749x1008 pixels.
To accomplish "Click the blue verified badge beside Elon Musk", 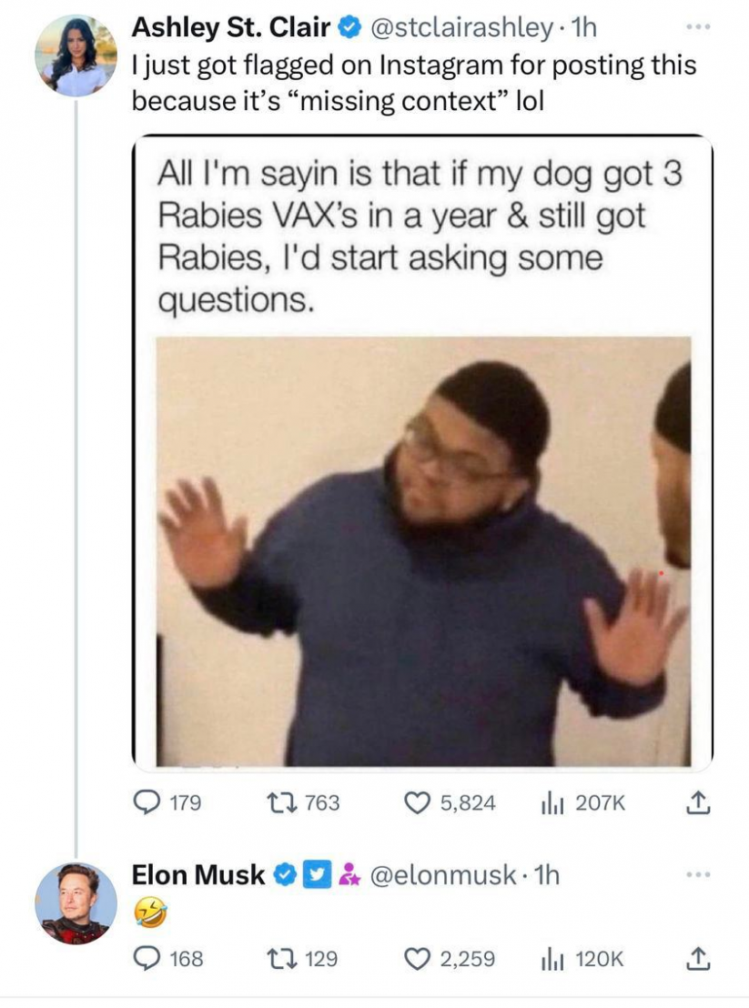I will pyautogui.click(x=284, y=875).
